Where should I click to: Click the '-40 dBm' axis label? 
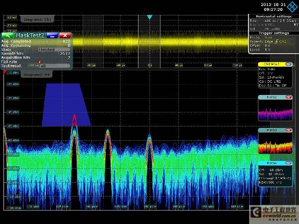(13, 112)
